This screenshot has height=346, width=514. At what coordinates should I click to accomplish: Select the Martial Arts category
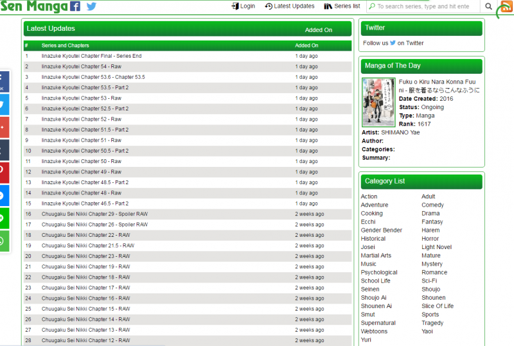coord(376,255)
